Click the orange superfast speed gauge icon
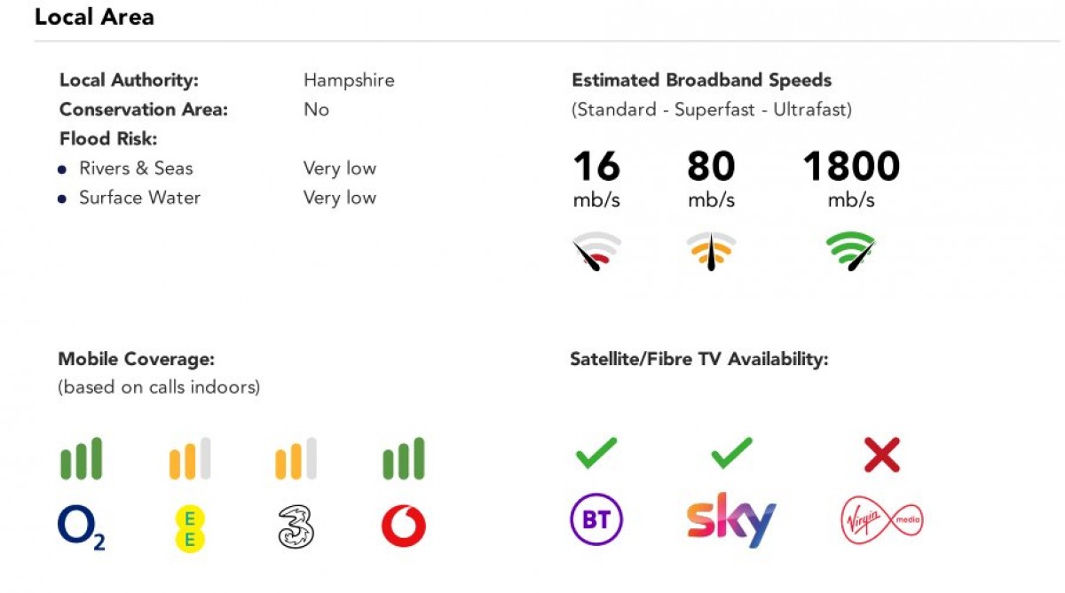This screenshot has height=593, width=1065. pos(711,251)
